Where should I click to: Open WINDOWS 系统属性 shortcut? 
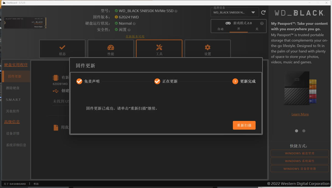(x=300, y=161)
